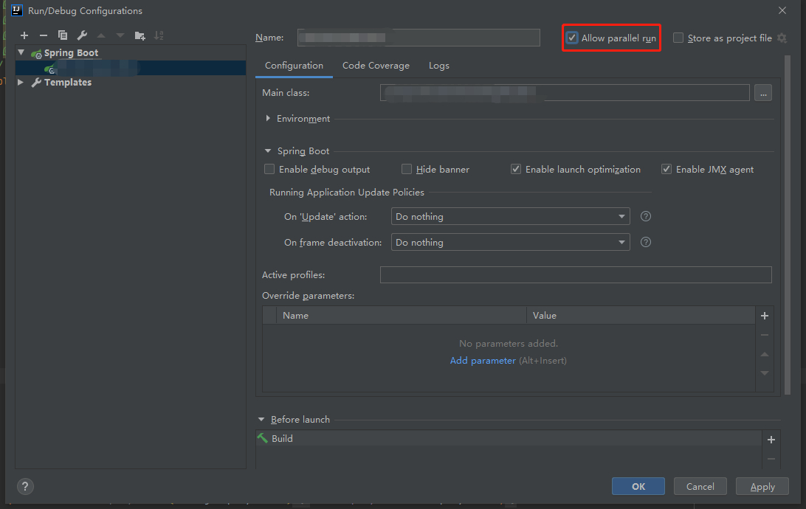Copy the selected configuration

coord(63,35)
